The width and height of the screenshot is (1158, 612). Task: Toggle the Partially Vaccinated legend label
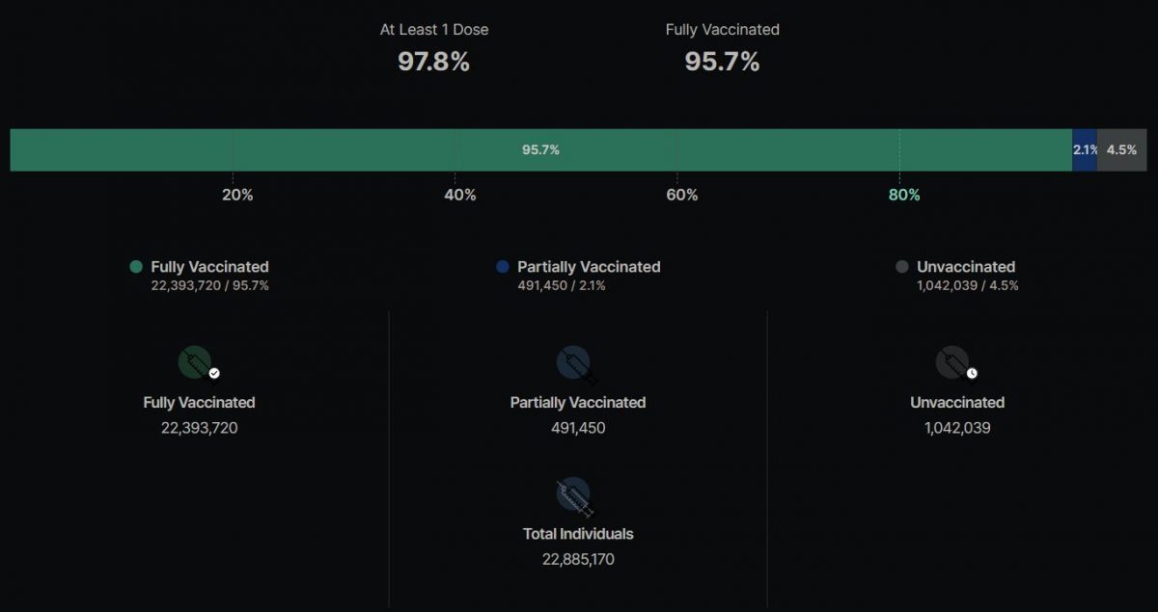point(589,267)
